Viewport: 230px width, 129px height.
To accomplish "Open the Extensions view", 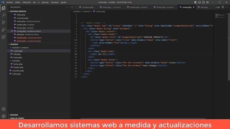I will pos(4,37).
